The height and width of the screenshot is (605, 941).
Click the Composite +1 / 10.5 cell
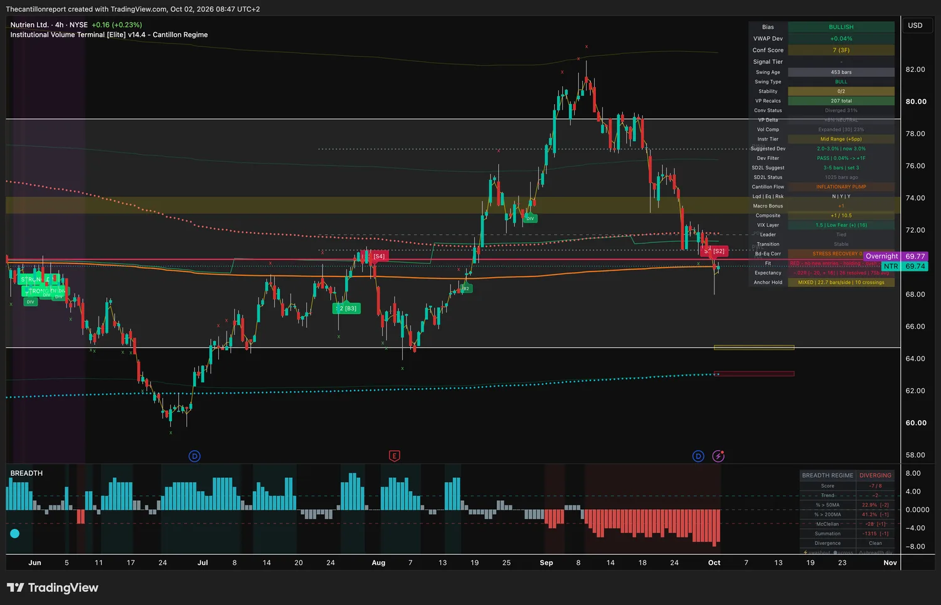click(x=841, y=216)
